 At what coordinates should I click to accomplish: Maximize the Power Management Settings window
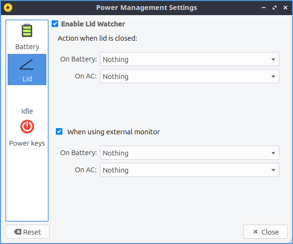(x=274, y=8)
